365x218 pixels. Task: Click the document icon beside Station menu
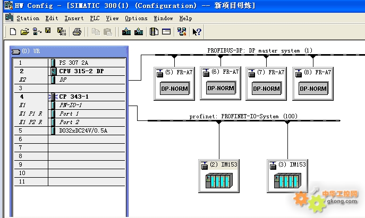(9, 18)
